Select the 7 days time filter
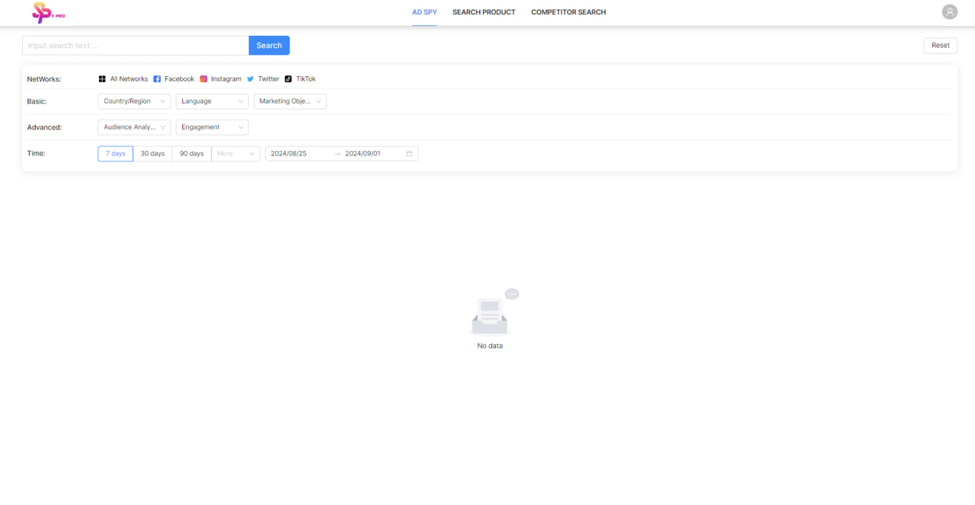 click(116, 154)
